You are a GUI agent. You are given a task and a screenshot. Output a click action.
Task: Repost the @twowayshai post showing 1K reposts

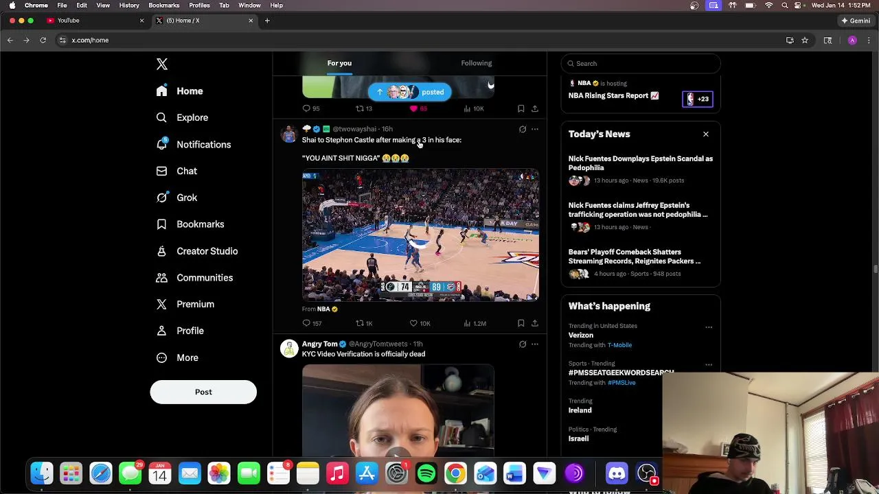pyautogui.click(x=364, y=323)
